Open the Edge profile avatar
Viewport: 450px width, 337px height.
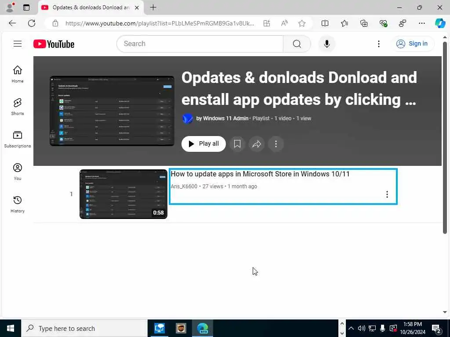point(10,7)
